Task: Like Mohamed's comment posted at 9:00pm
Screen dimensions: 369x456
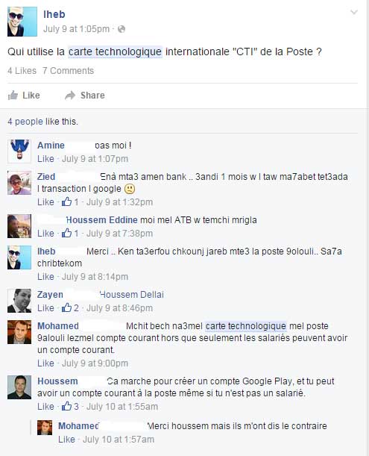Action: [45, 363]
